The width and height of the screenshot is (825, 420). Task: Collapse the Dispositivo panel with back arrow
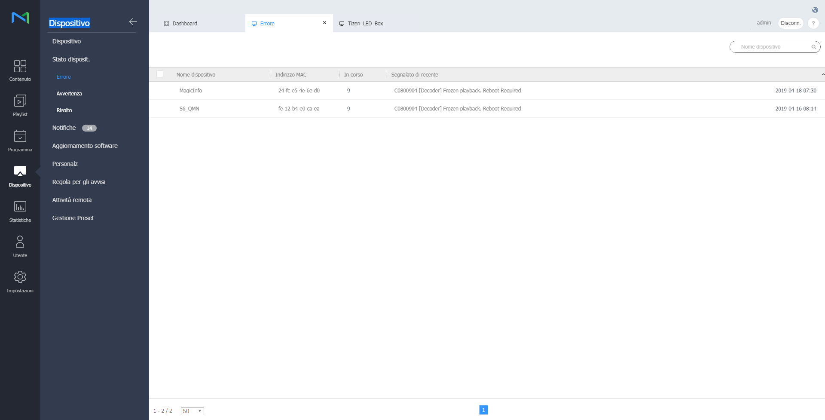pyautogui.click(x=133, y=22)
